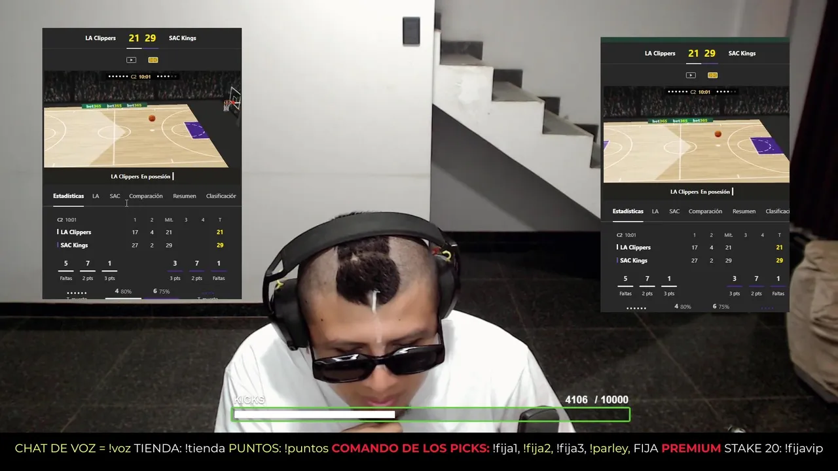Viewport: 838px width, 471px height.
Task: Click header score 21 in left widget
Action: [134, 38]
